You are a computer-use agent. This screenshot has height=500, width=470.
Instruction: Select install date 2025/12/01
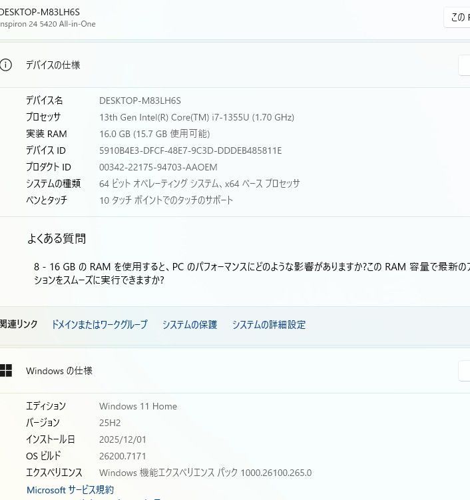(122, 439)
